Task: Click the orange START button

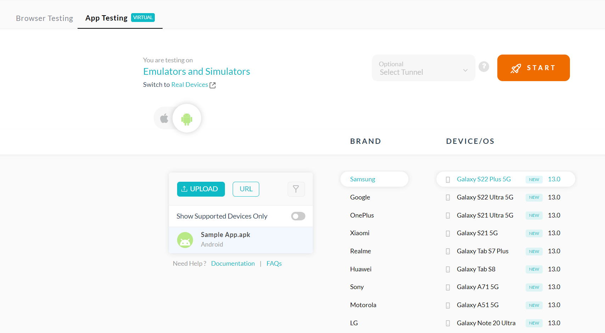Action: point(533,68)
